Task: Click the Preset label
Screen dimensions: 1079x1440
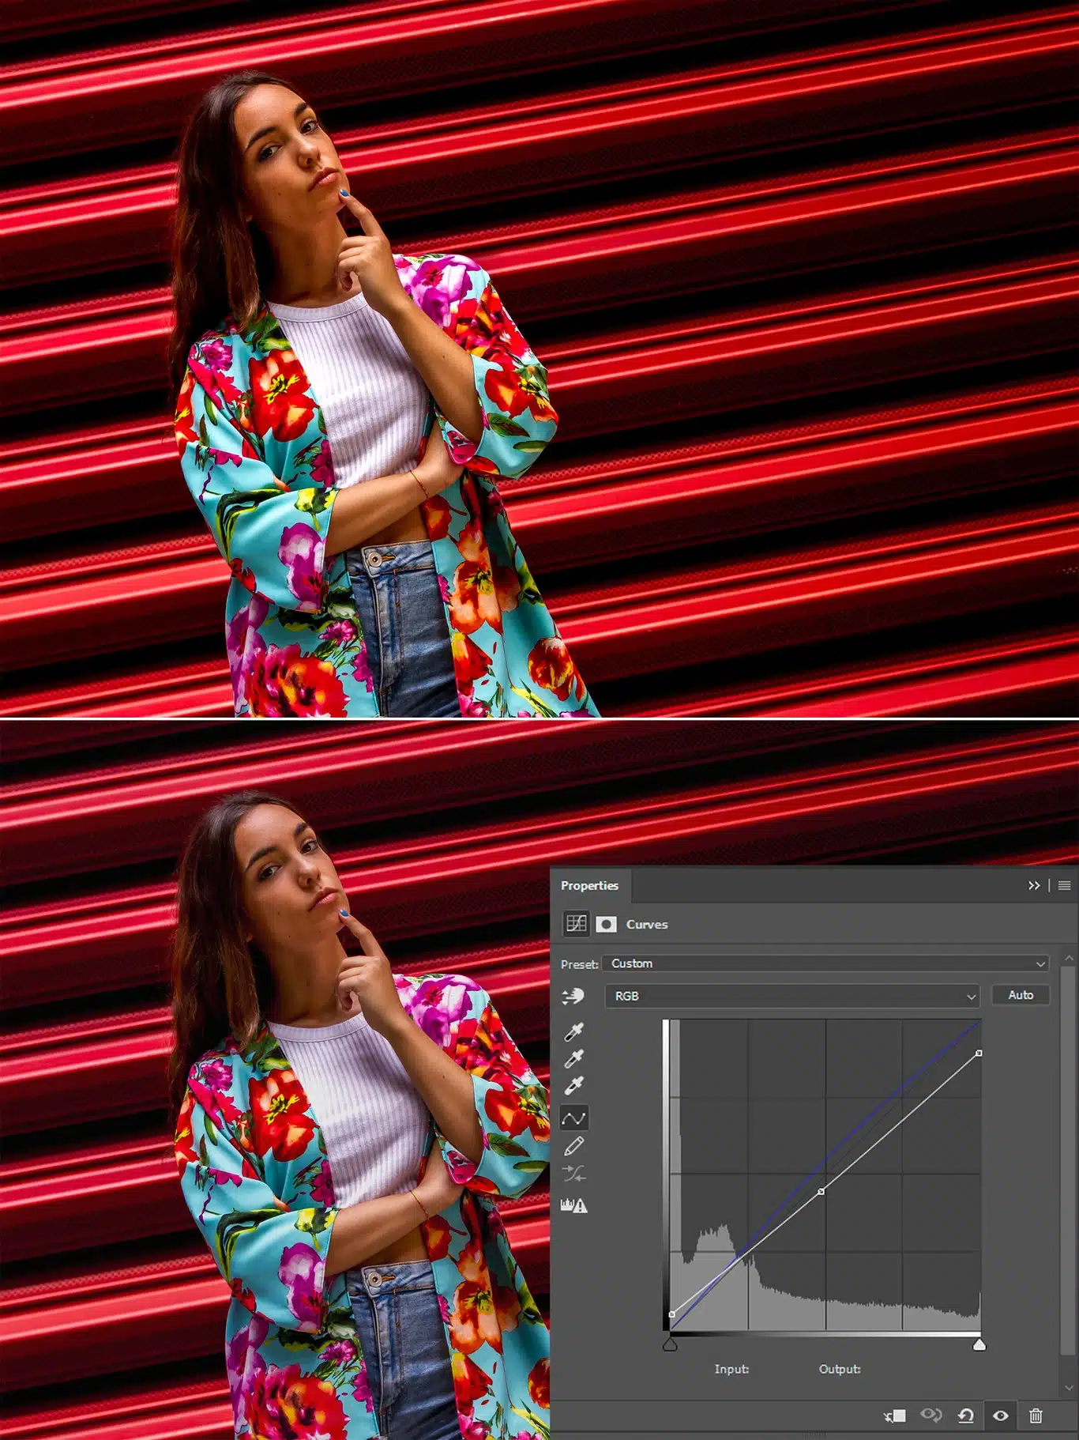Action: point(579,964)
